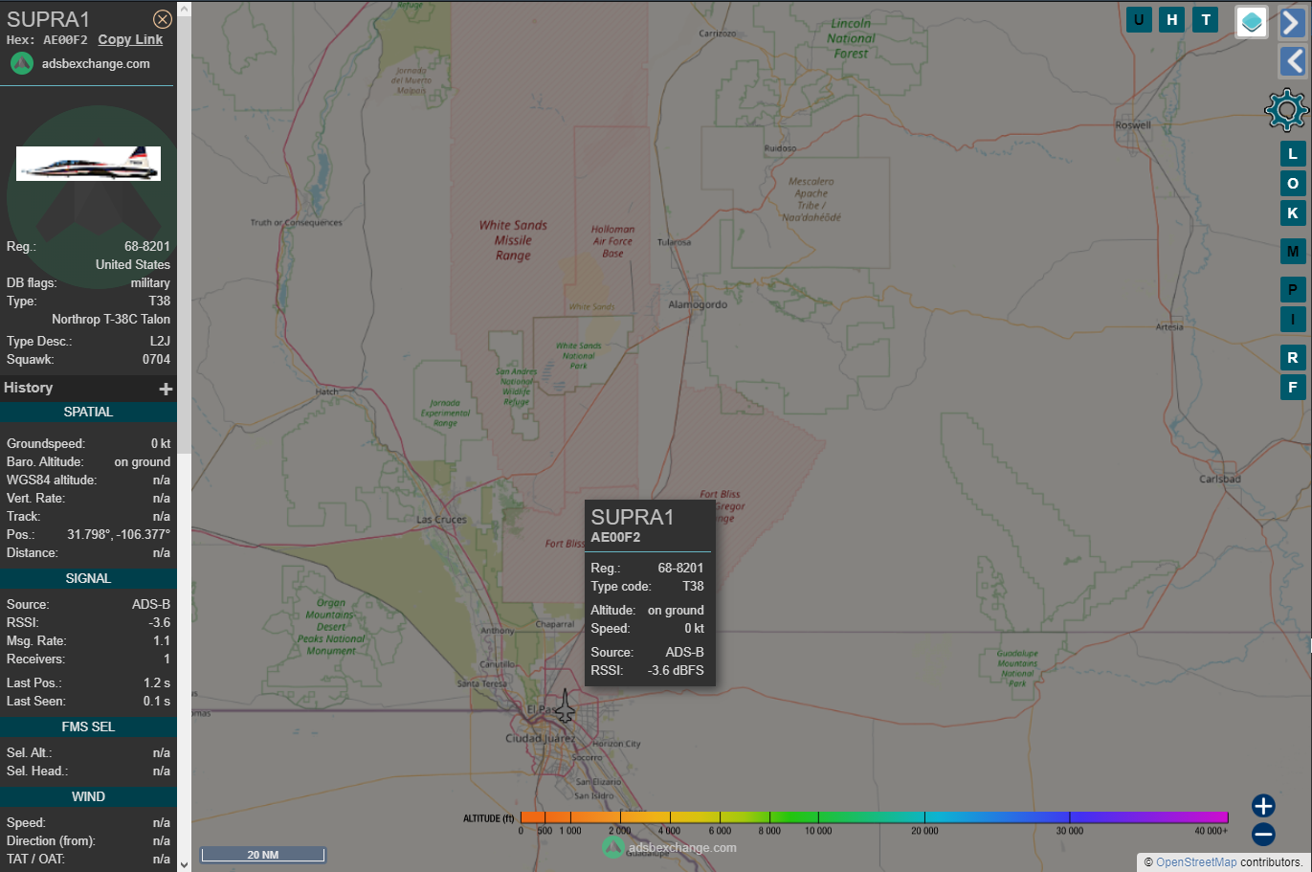The height and width of the screenshot is (872, 1312).
Task: Click the R map option button
Action: point(1293,358)
